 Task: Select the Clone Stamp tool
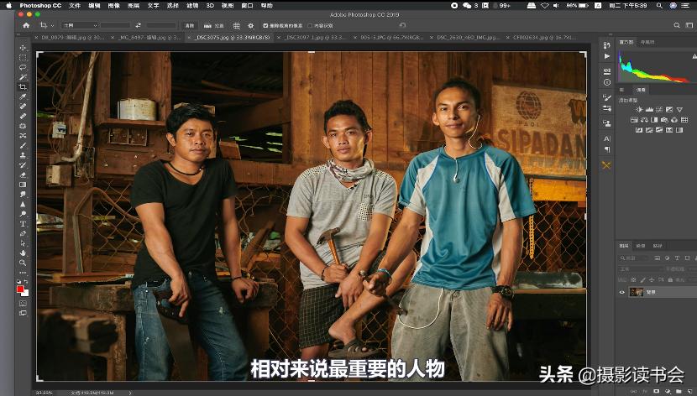[23, 155]
